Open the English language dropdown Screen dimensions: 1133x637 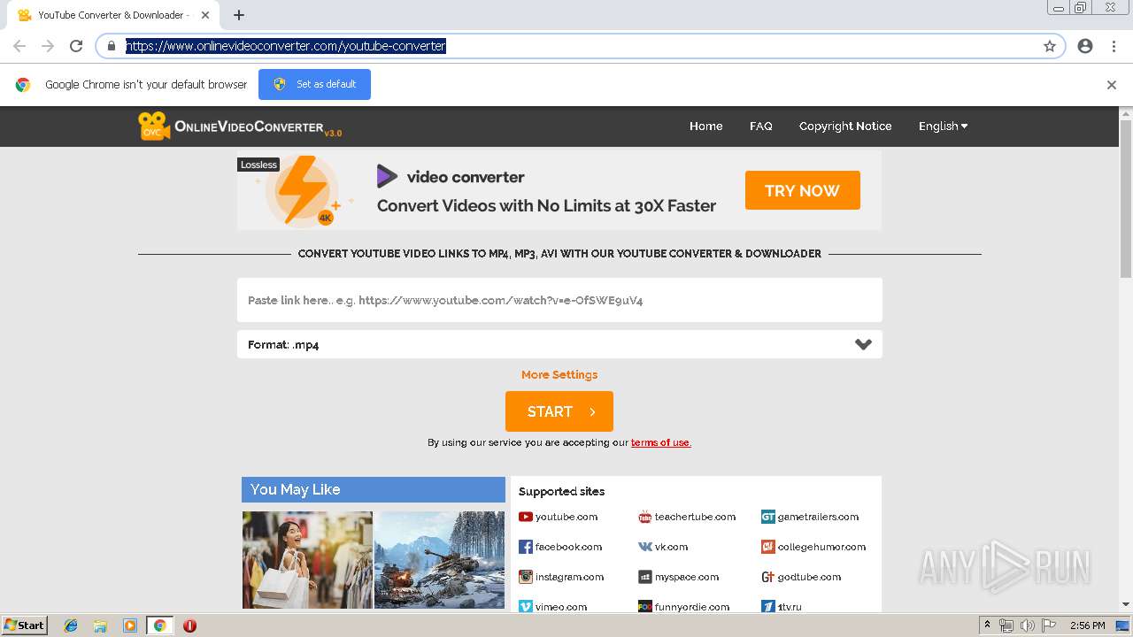pos(943,126)
